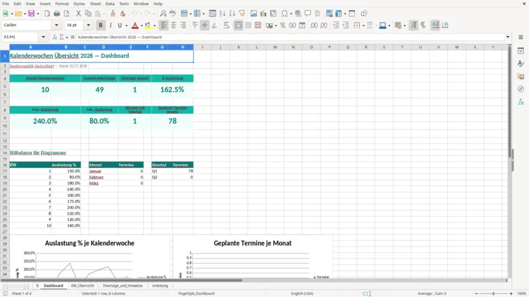The image size is (529, 297).
Task: Open Function Wizard next to formula bar
Action: [55, 37]
